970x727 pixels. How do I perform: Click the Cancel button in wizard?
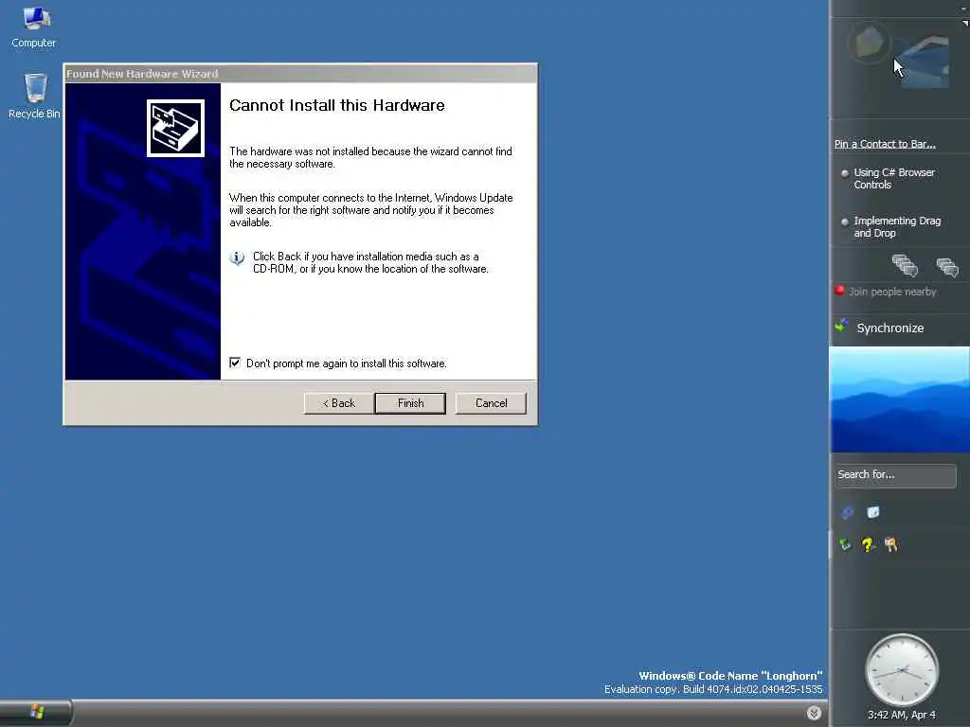click(x=492, y=403)
